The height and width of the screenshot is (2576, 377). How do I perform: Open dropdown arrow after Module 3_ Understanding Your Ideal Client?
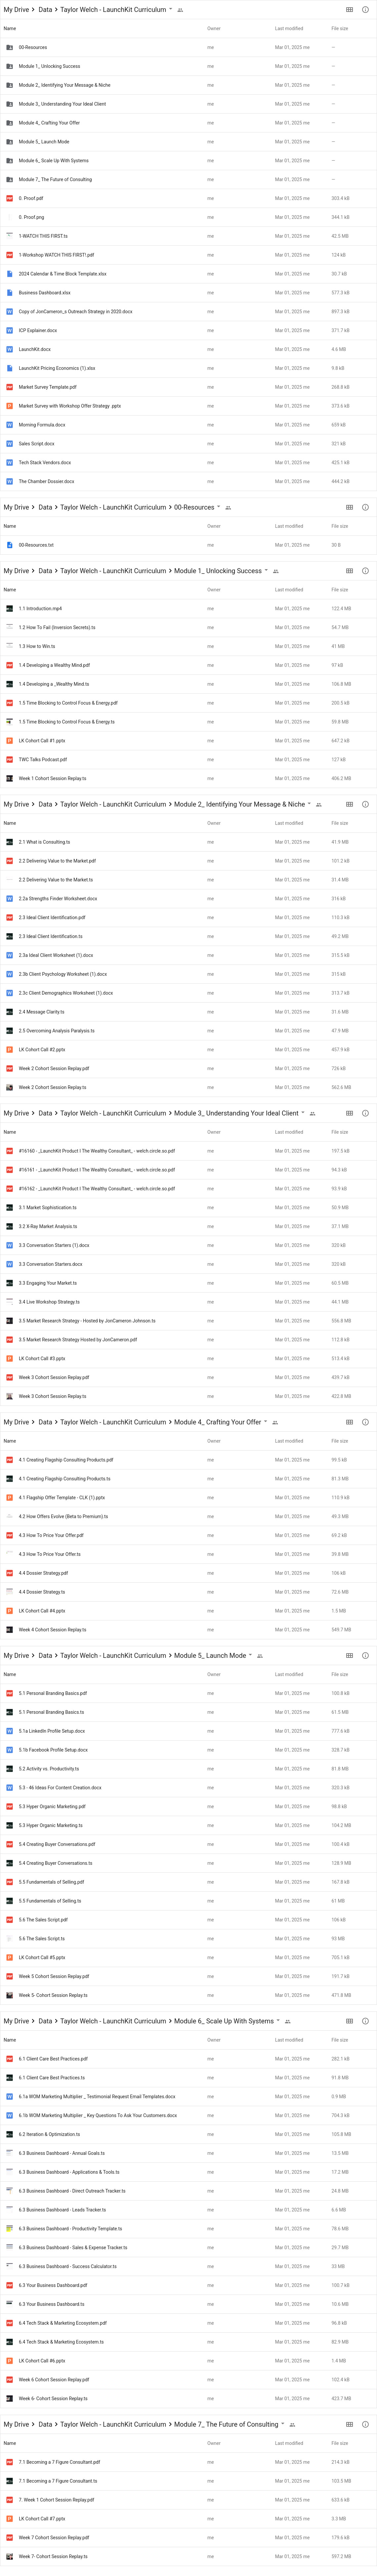[x=303, y=1113]
